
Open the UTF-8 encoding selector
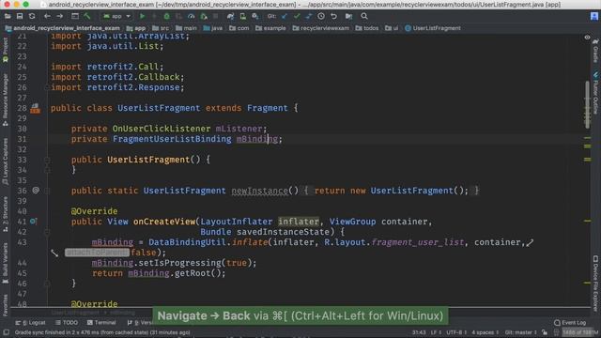[x=456, y=332]
